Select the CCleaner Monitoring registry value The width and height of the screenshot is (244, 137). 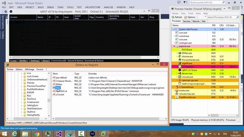coord(64,81)
